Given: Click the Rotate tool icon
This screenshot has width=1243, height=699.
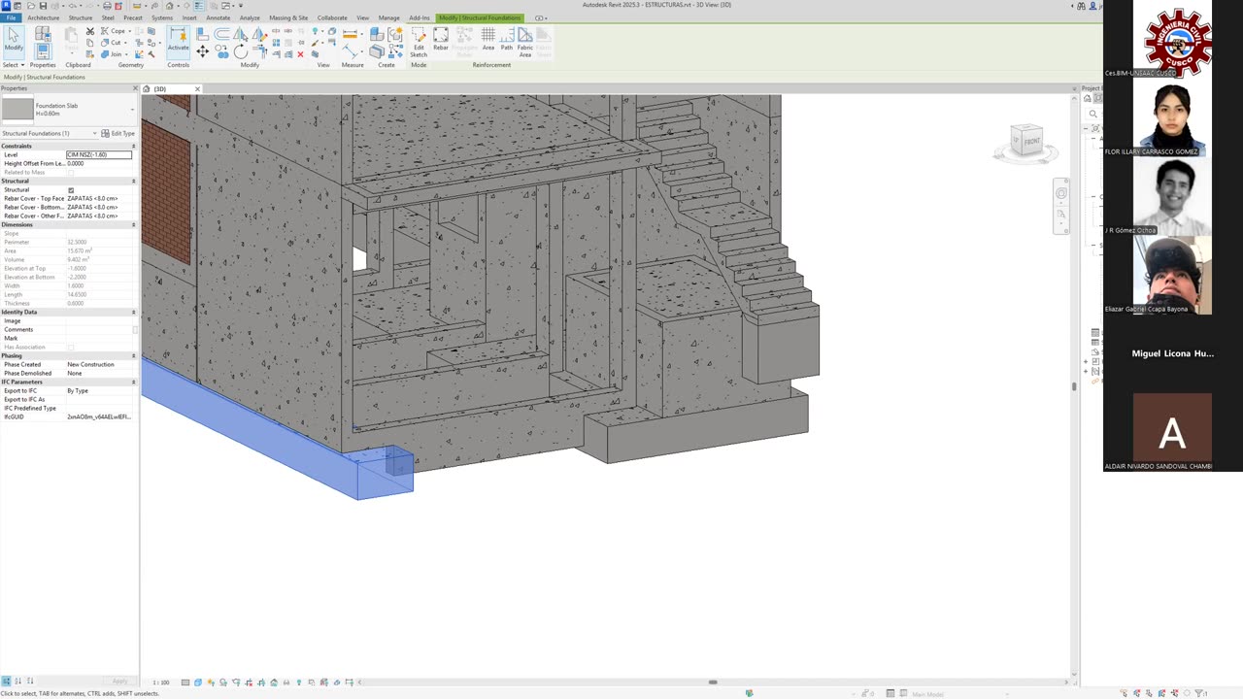Looking at the screenshot, I should coord(240,51).
